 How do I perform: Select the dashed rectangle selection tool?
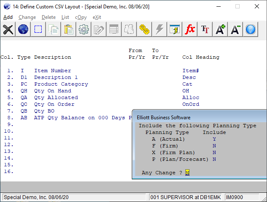[38, 29]
